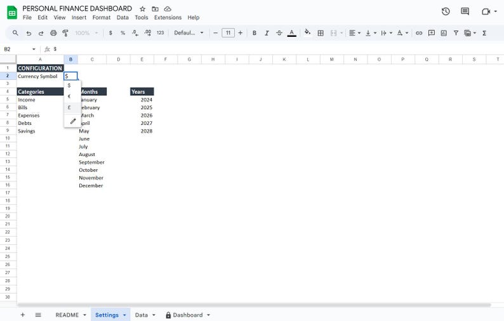504x321 pixels.
Task: Star the document
Action: (142, 9)
